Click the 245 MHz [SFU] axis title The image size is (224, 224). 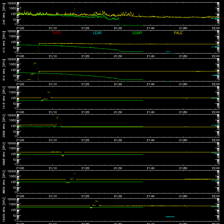coord(4,14)
